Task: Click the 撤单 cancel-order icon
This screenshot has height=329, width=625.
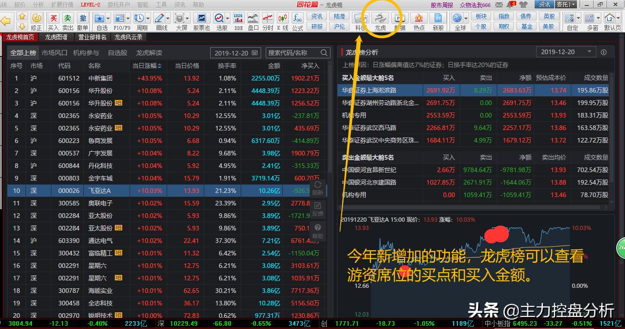Action: (83, 18)
